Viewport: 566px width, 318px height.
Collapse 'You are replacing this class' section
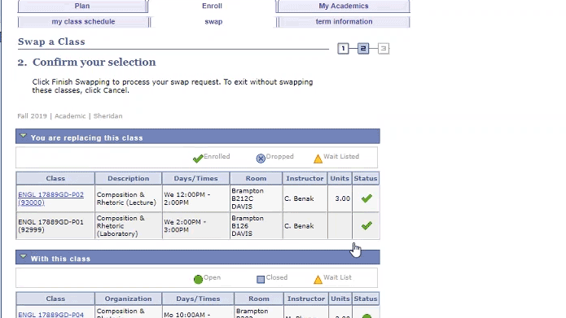pos(23,137)
